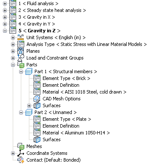Expand the Analysis Type node
Viewport: 153px width, 168px height.
tap(13, 44)
